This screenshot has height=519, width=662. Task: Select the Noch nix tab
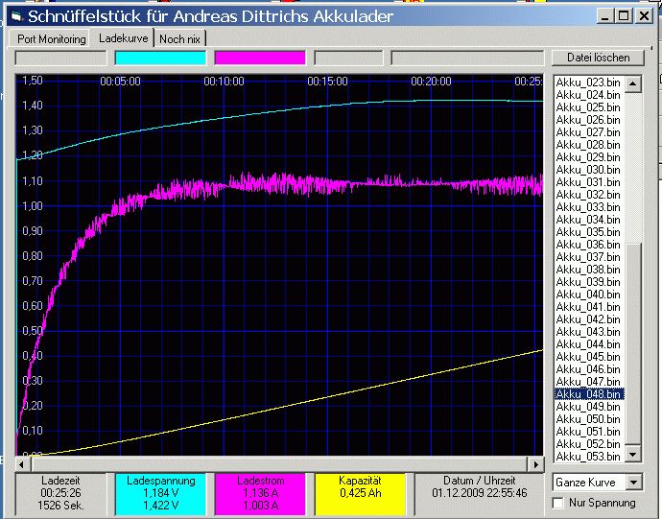pos(179,39)
